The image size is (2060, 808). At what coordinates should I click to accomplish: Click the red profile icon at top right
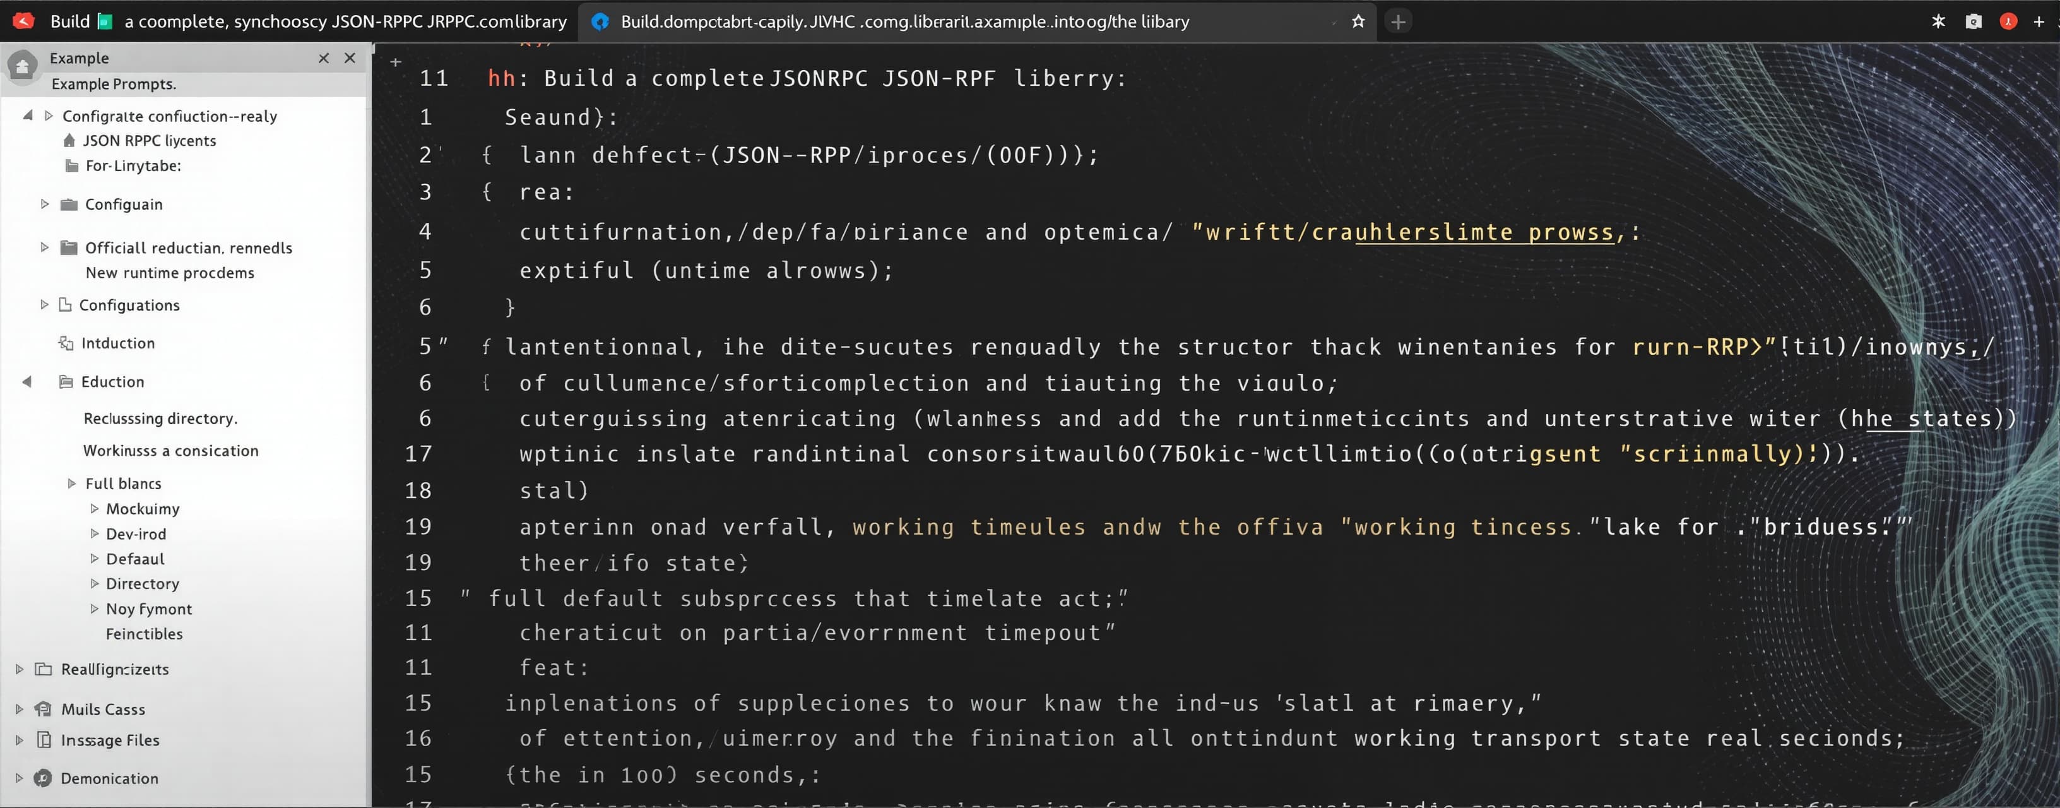point(2008,21)
